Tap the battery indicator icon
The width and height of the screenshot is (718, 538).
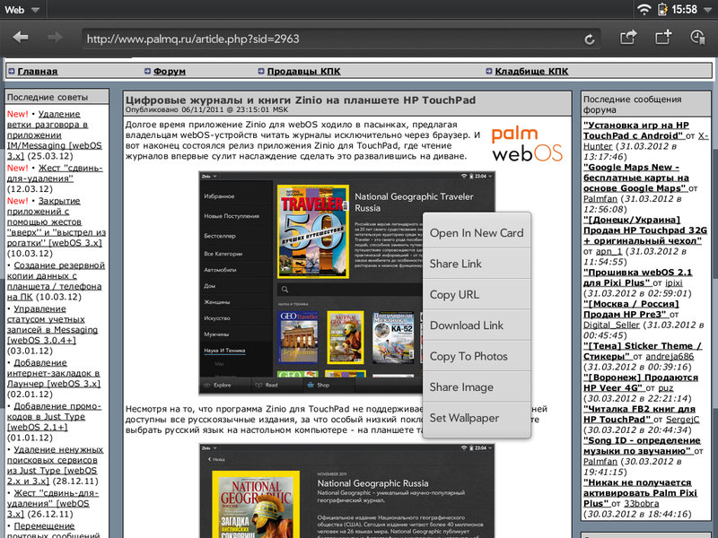663,9
